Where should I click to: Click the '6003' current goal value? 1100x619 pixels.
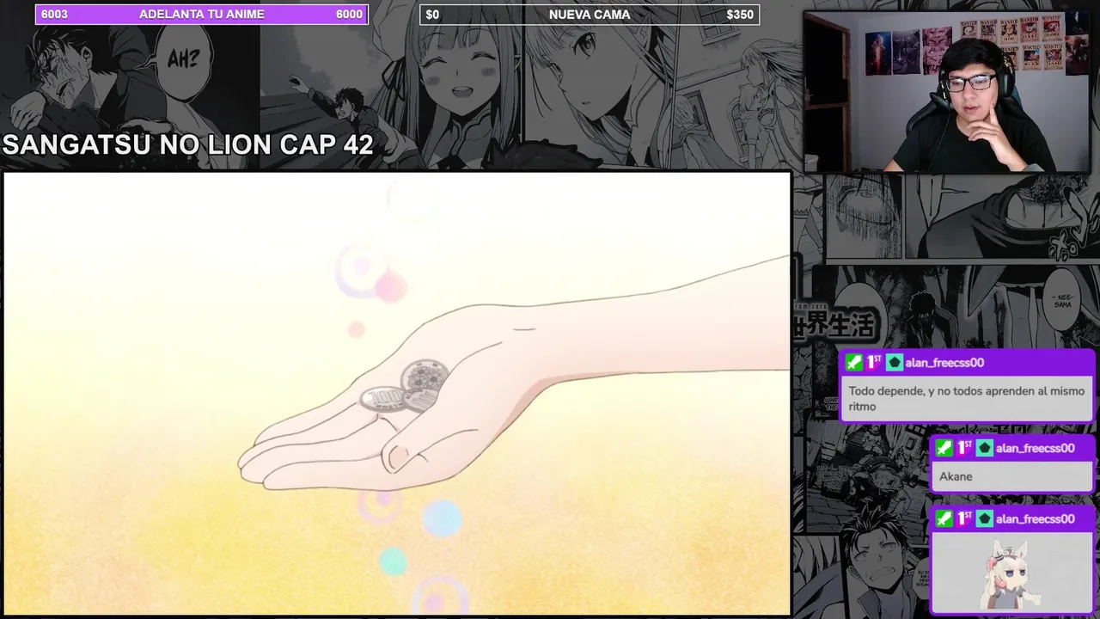[54, 14]
